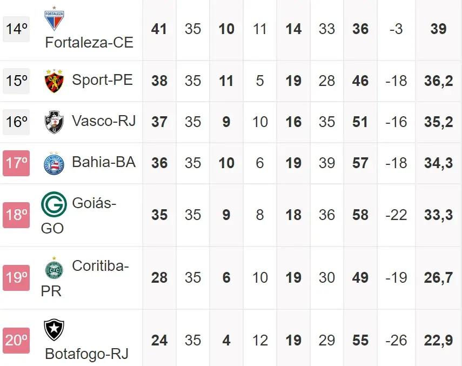Click Goiás's 33,3 percentage cell
This screenshot has height=366, width=462.
pos(438,215)
